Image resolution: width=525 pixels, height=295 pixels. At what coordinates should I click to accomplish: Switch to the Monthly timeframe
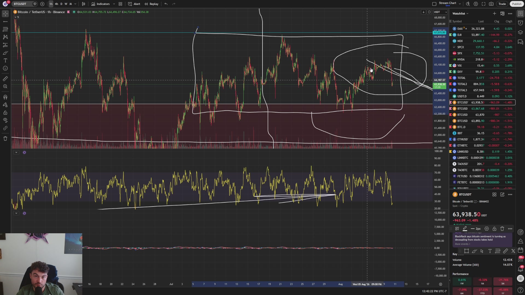click(71, 4)
